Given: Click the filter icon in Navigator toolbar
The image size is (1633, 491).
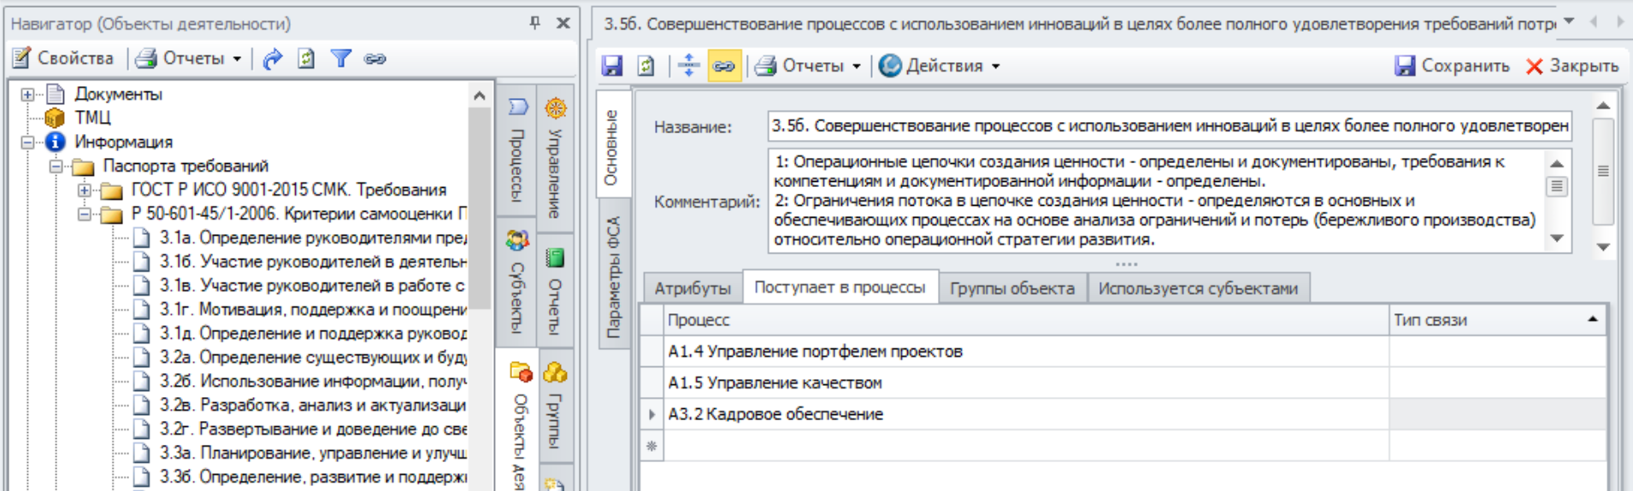Looking at the screenshot, I should (x=340, y=59).
